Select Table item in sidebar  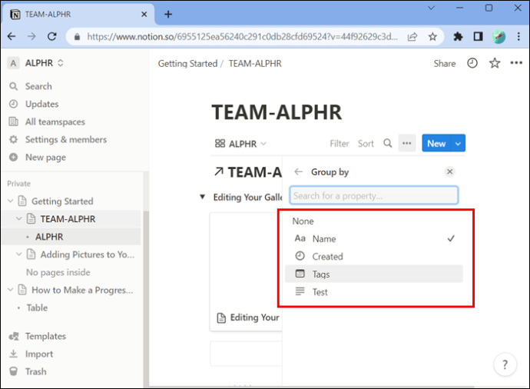(37, 308)
